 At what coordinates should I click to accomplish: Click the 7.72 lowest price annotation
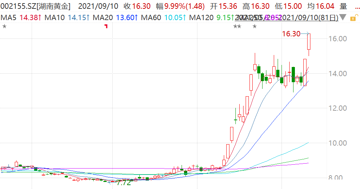124,183
